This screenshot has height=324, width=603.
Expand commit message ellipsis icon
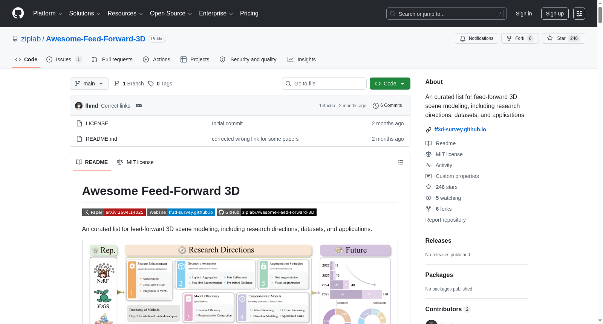(x=139, y=106)
